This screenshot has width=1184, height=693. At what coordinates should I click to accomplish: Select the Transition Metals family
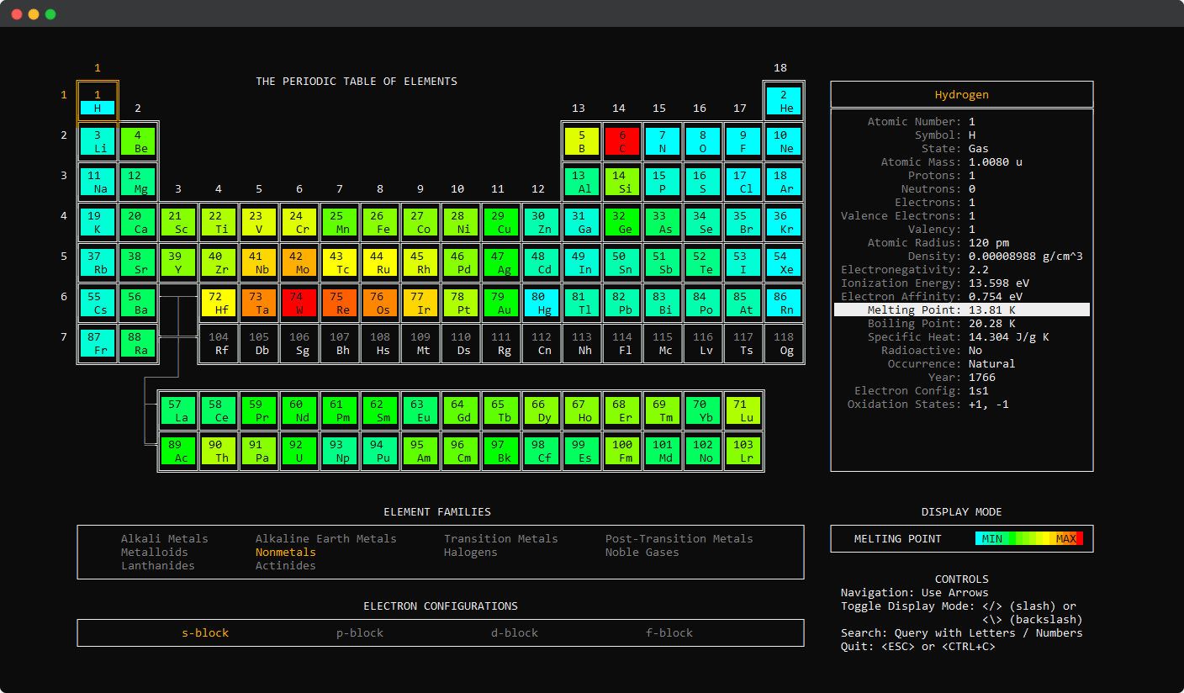pyautogui.click(x=501, y=539)
